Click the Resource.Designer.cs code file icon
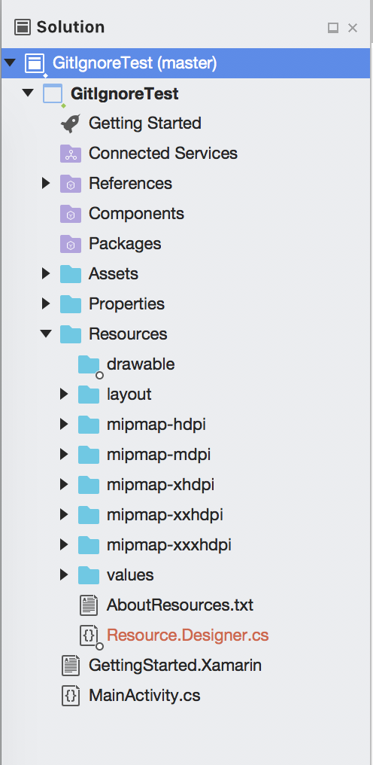This screenshot has height=765, width=373. pyautogui.click(x=91, y=635)
